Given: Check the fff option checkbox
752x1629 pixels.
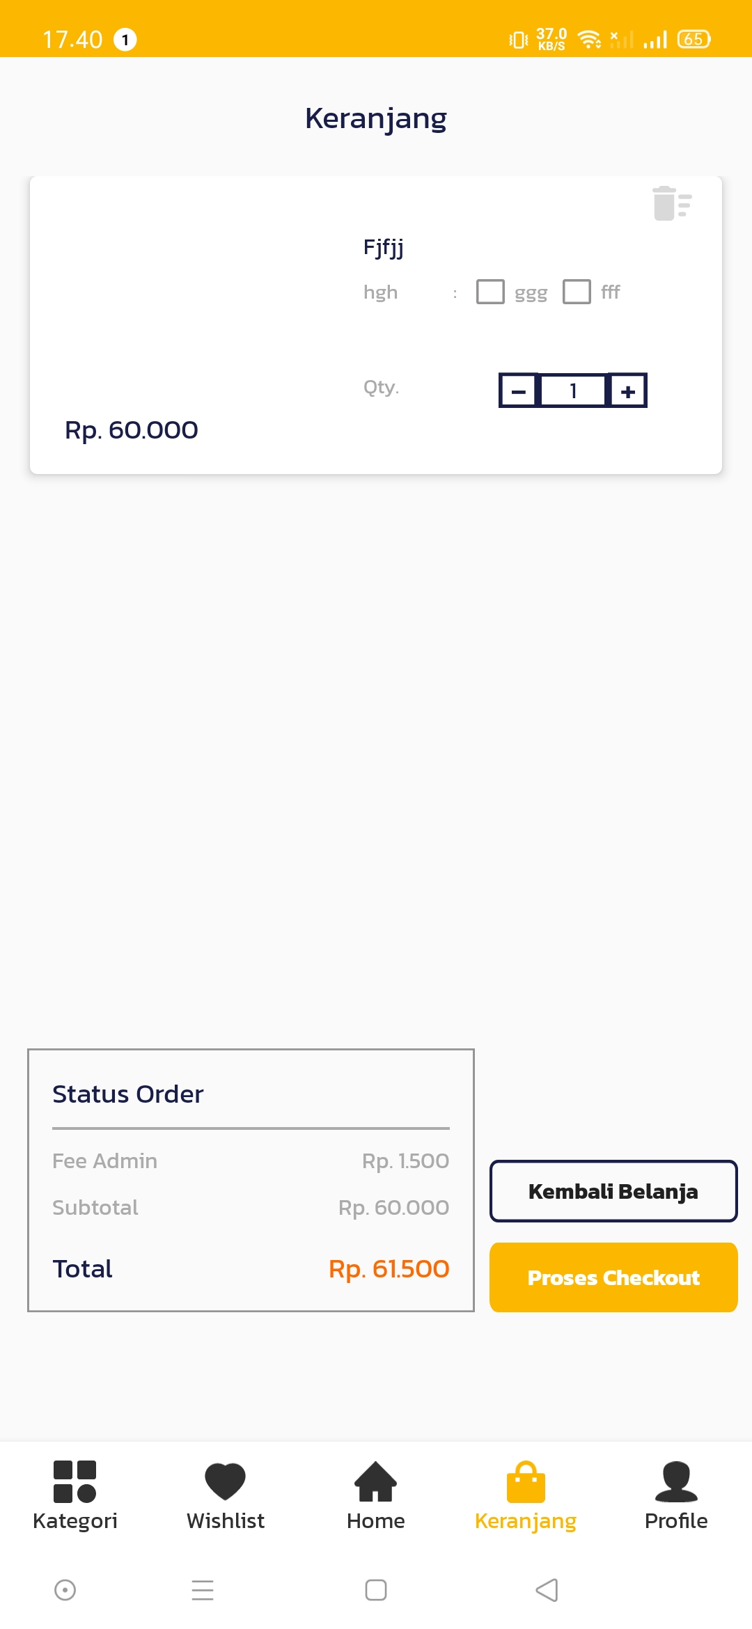Looking at the screenshot, I should (x=577, y=292).
